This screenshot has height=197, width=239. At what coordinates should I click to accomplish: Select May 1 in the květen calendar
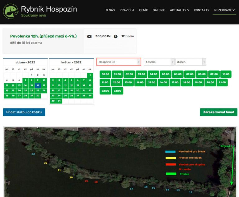[x=90, y=75]
